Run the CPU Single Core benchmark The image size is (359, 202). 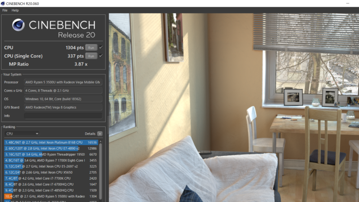pos(91,56)
